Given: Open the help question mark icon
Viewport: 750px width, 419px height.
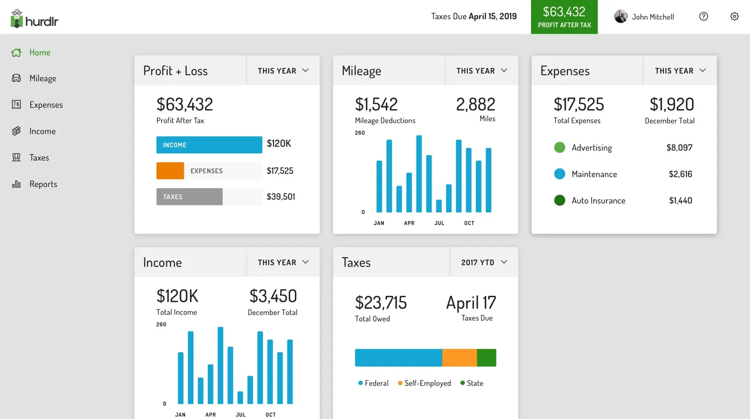Looking at the screenshot, I should [x=703, y=16].
